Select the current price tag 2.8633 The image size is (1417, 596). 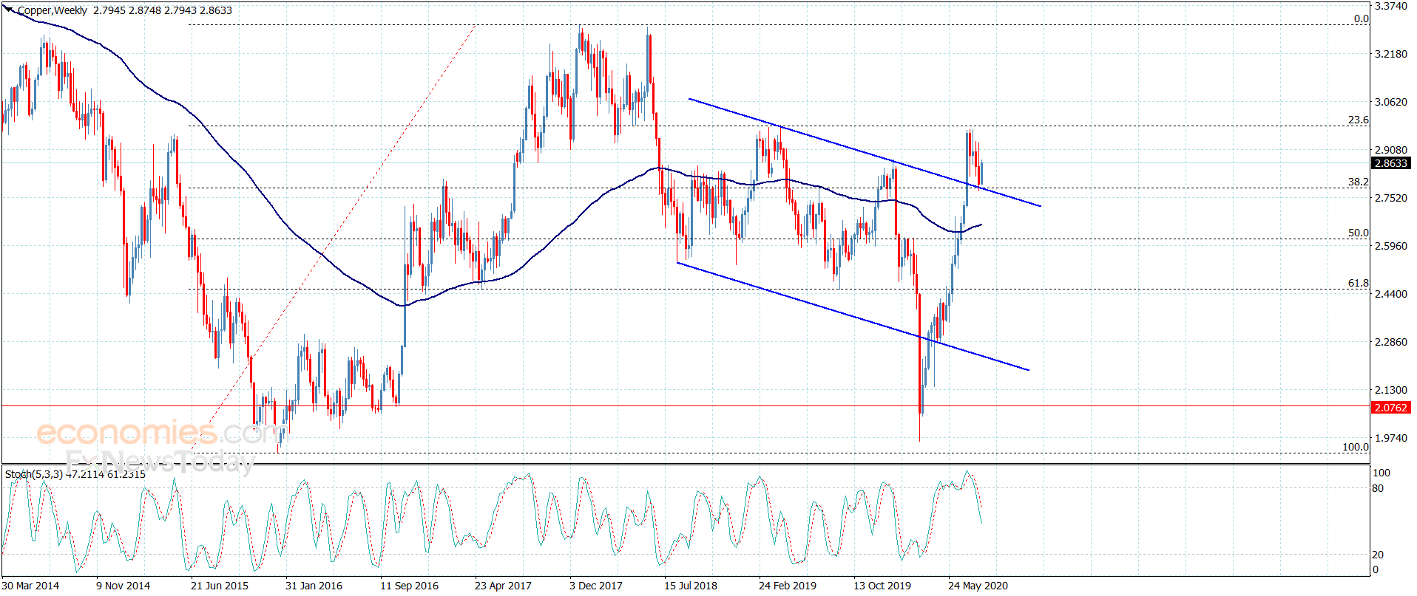click(x=1391, y=163)
